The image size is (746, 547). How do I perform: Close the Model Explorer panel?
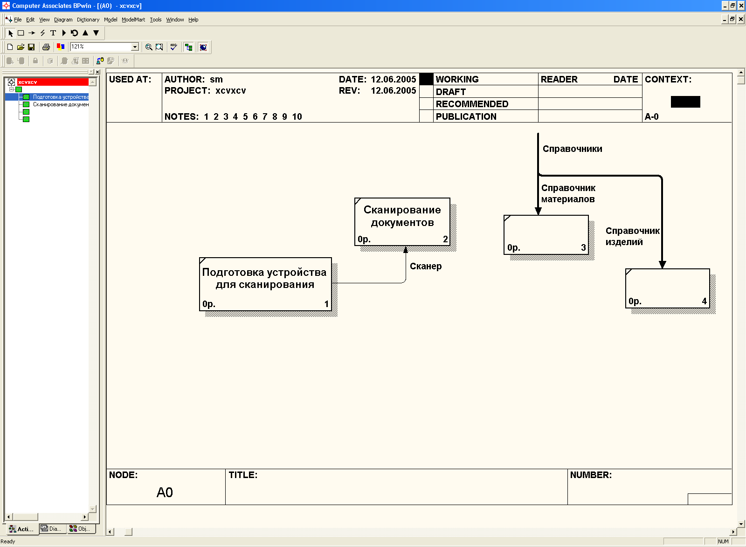click(x=97, y=72)
